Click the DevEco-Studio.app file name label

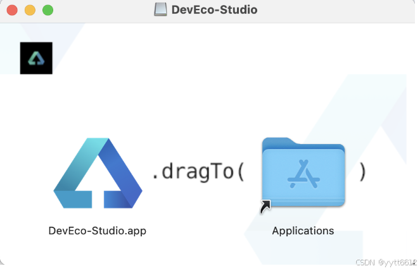97,231
